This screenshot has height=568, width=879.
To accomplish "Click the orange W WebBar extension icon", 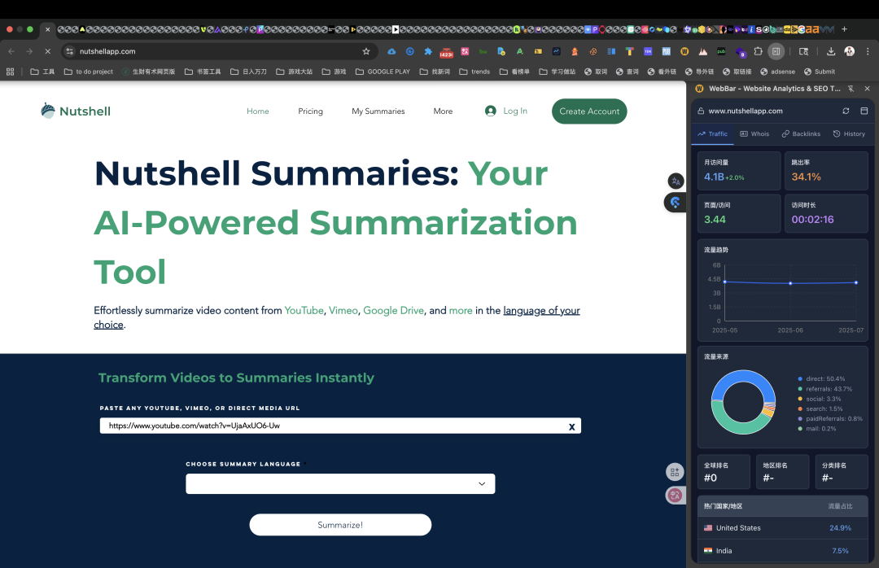I will coord(684,51).
